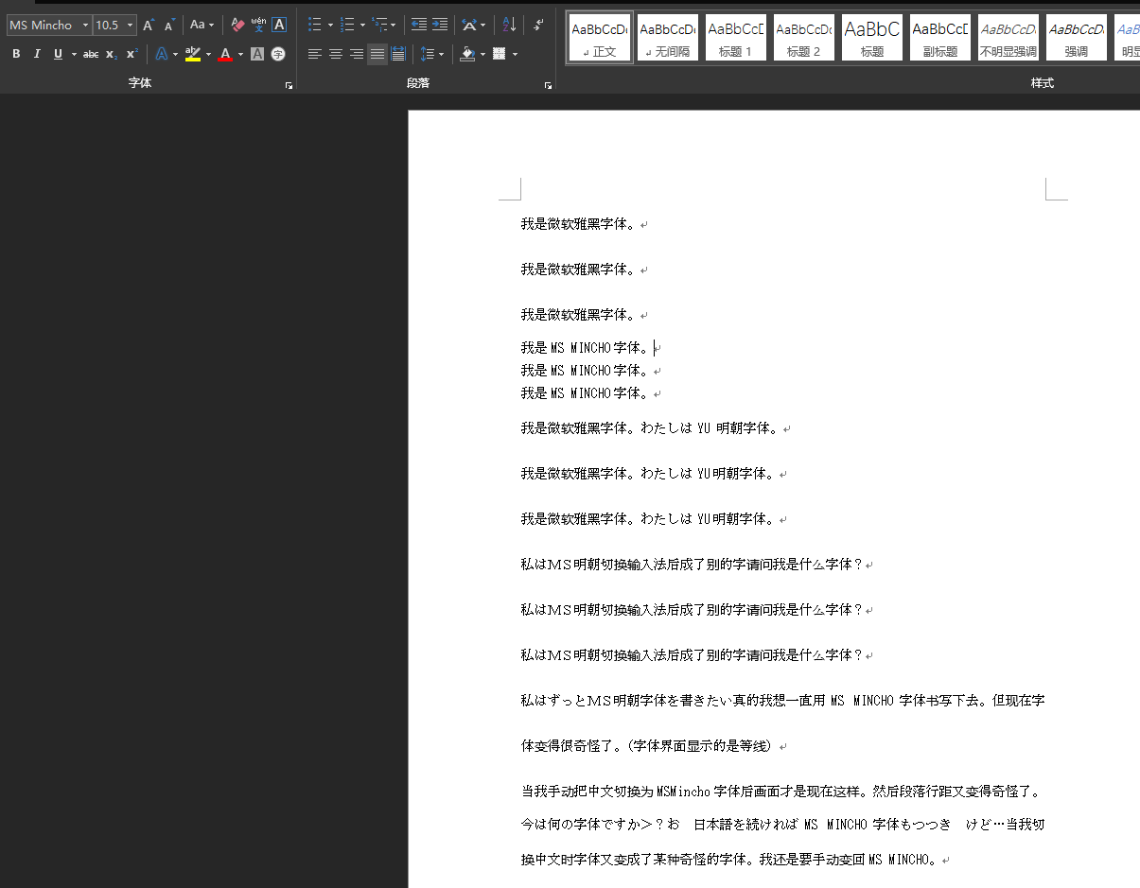Expand highlight color dropdown arrow
Screen dimensions: 1140x888
pyautogui.click(x=208, y=54)
